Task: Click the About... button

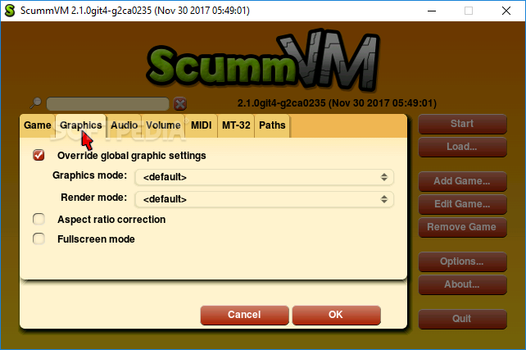Action: click(462, 284)
